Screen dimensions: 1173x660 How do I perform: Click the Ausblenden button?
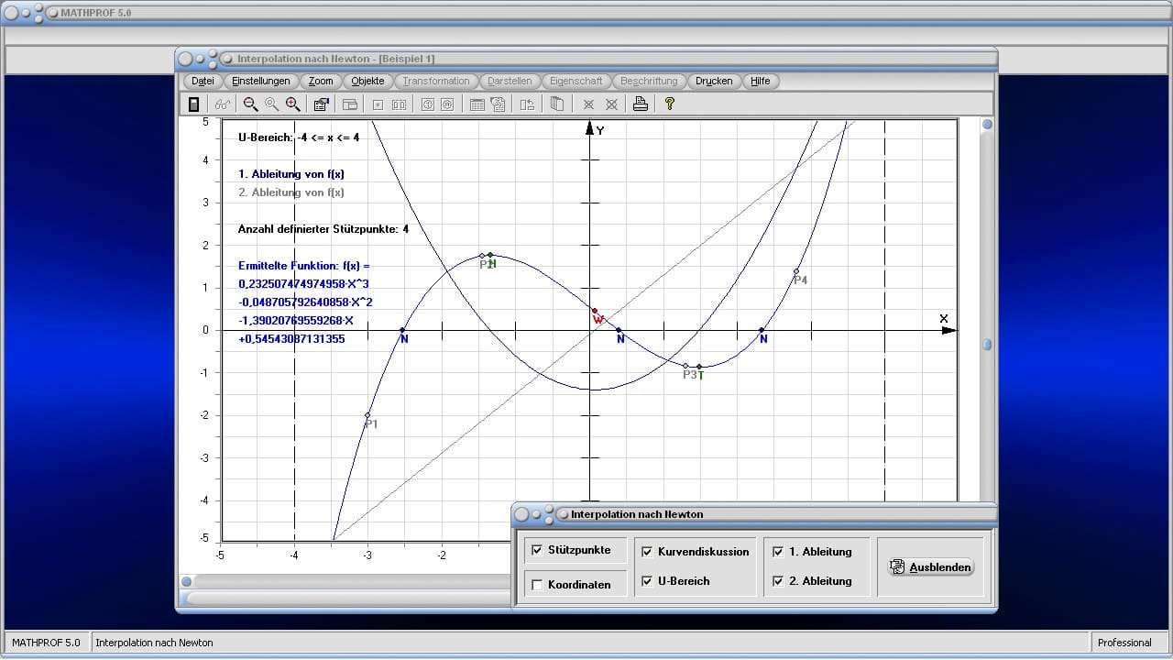(930, 567)
